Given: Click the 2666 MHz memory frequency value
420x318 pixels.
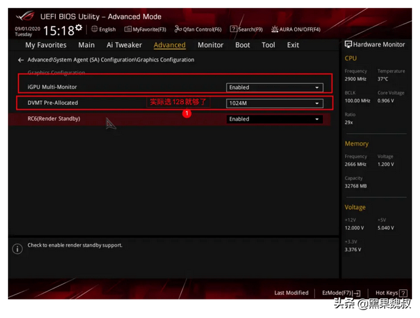Looking at the screenshot, I should pos(355,165).
